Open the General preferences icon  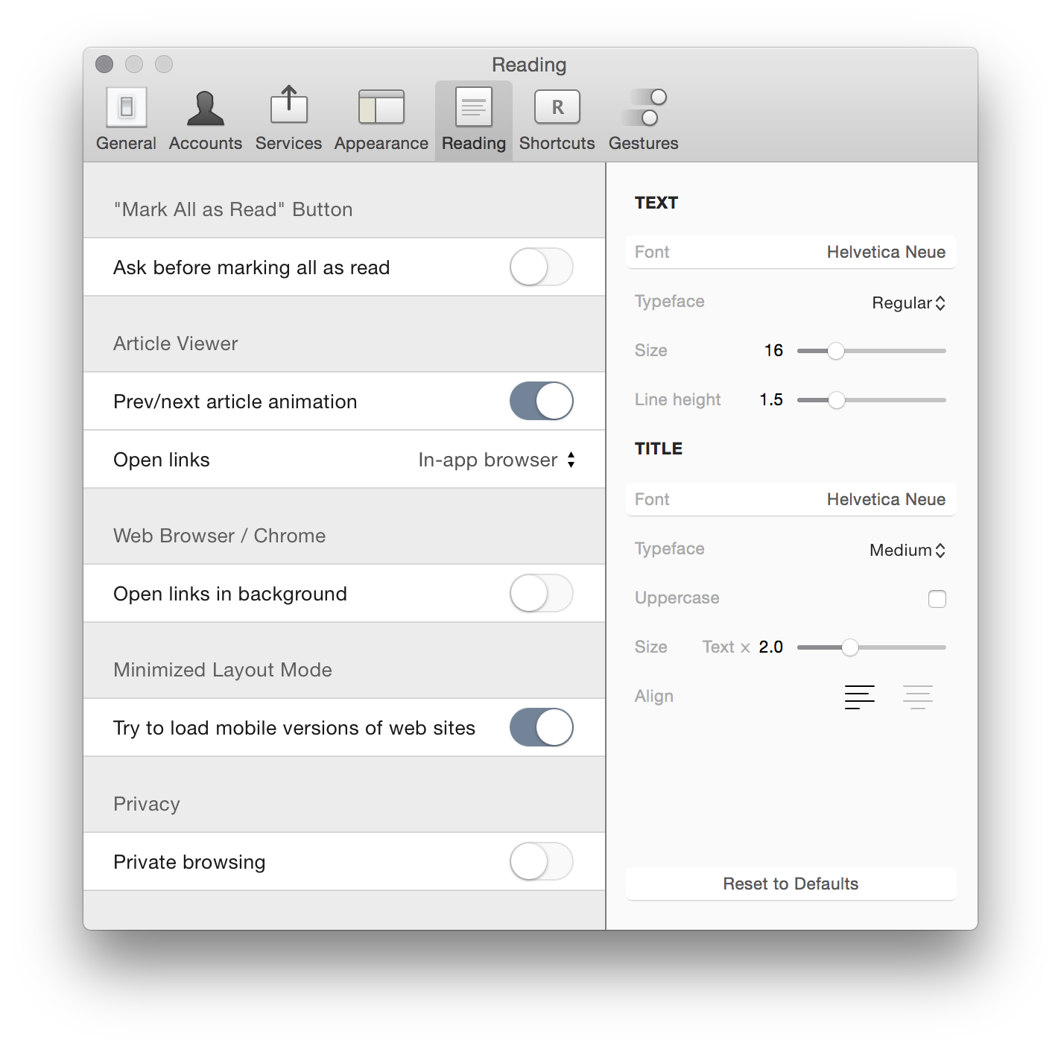tap(127, 107)
